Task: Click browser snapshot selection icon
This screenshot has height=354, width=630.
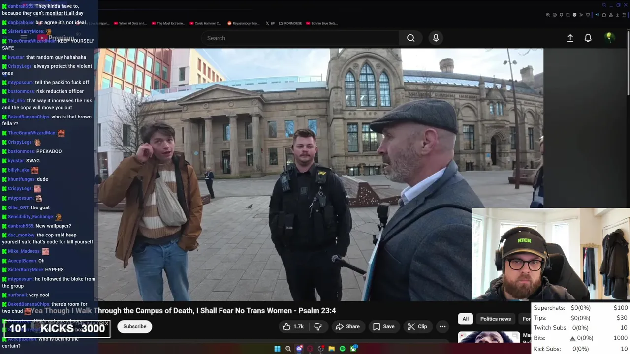Action: pos(568,15)
